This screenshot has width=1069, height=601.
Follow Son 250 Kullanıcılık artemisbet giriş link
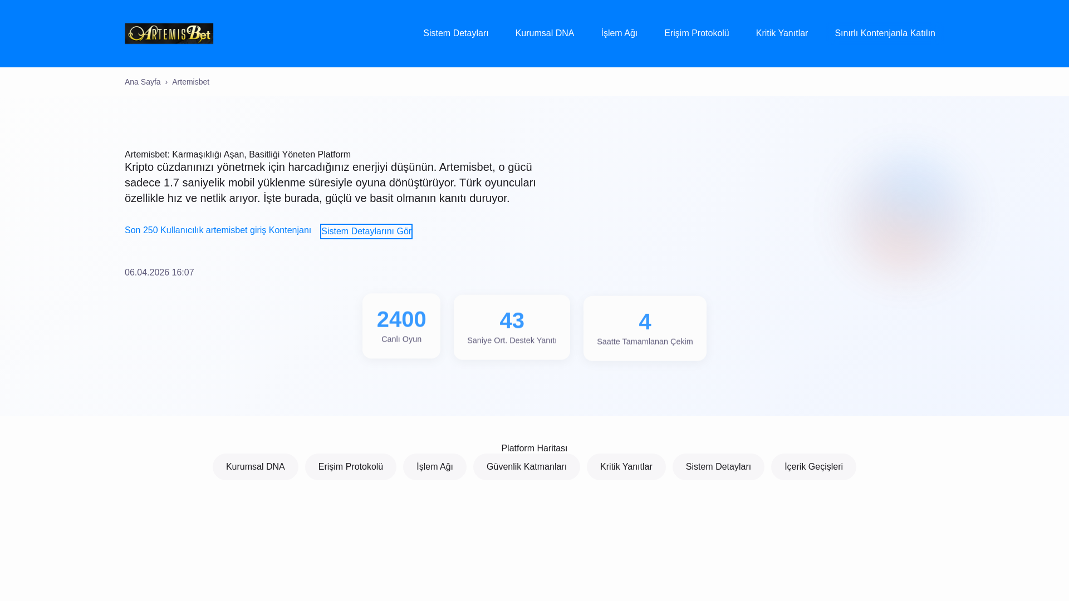pos(218,230)
